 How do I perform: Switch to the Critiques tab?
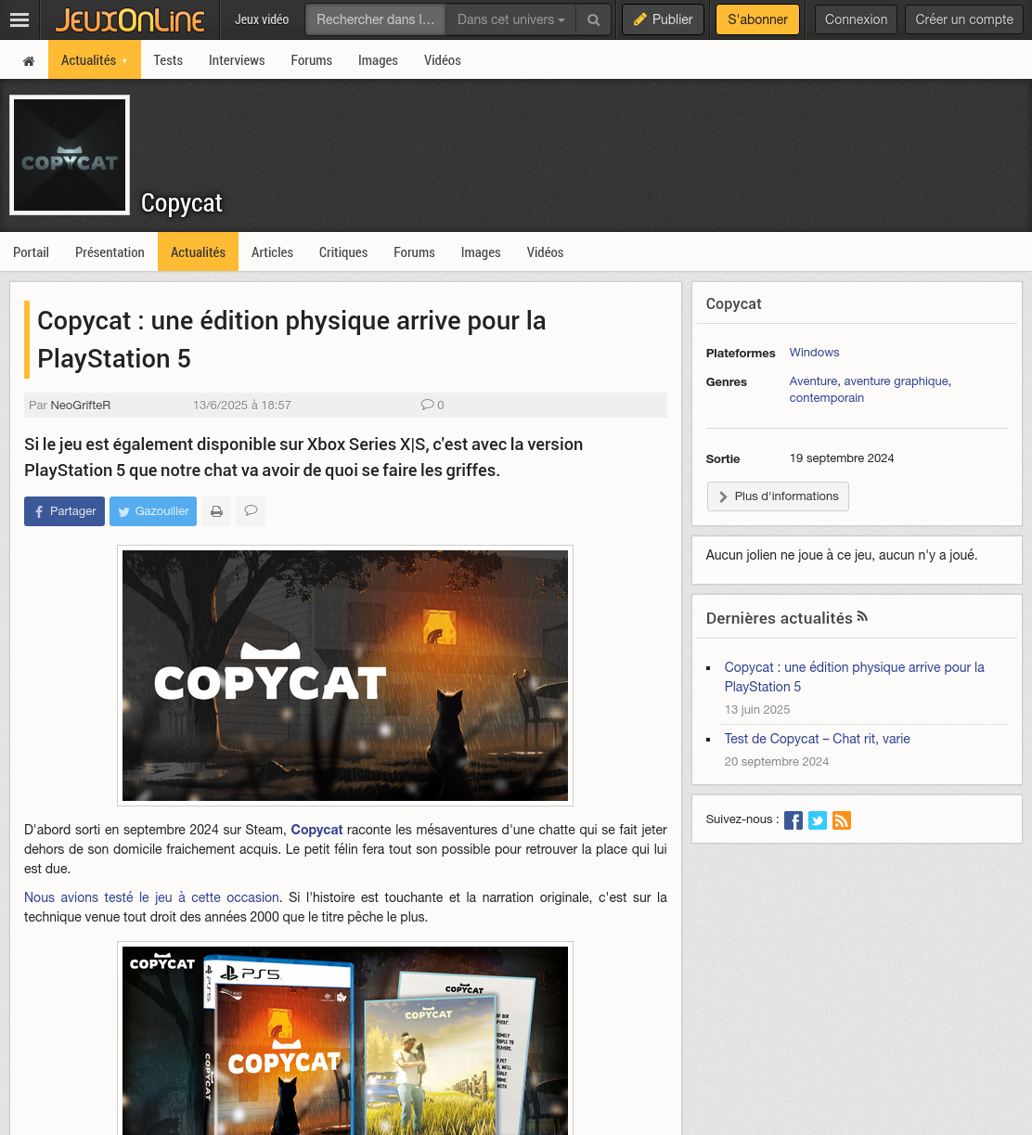pos(343,252)
